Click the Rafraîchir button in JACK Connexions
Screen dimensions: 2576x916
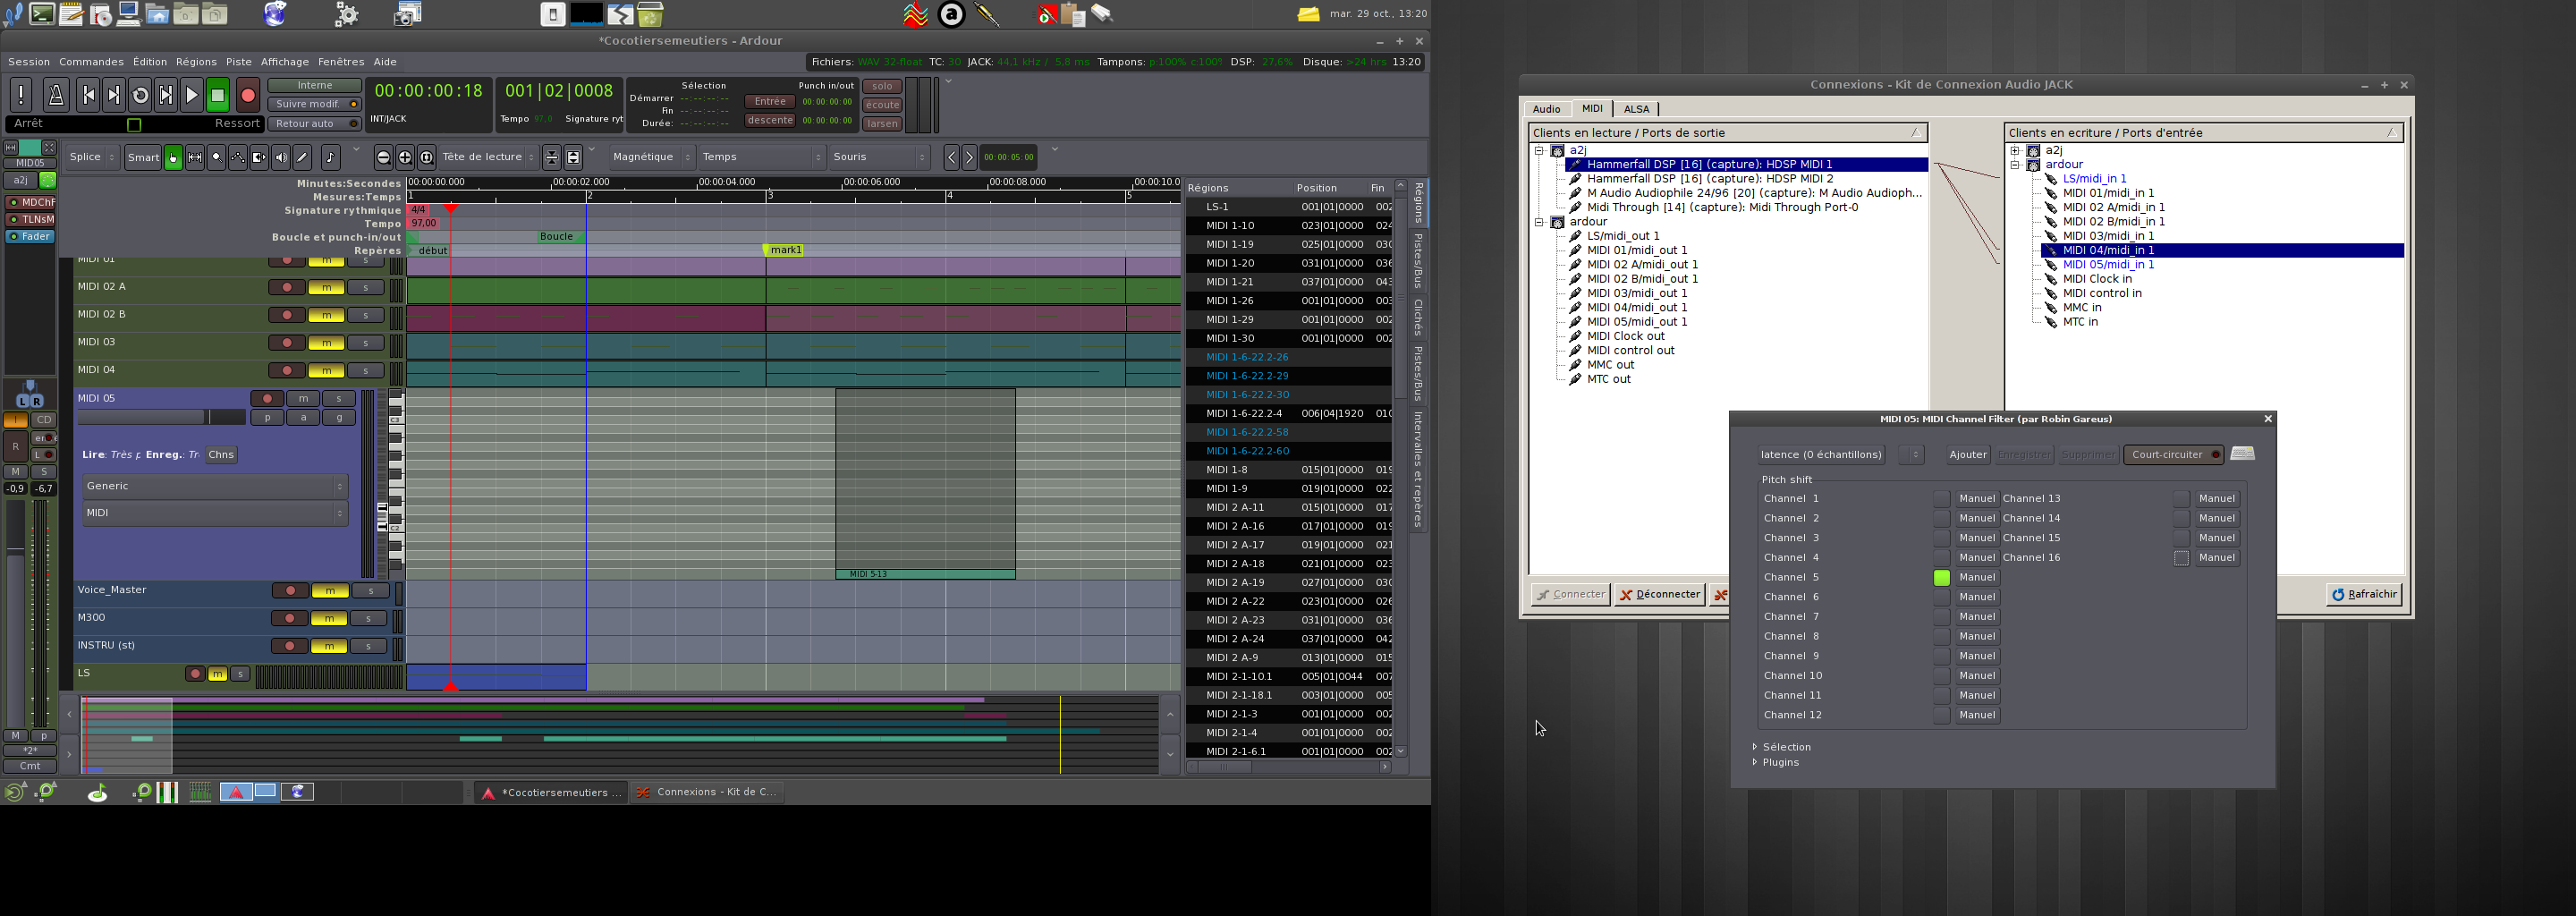(x=2364, y=595)
